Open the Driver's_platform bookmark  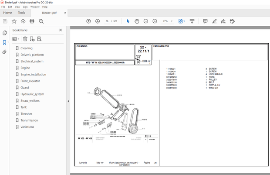(32, 55)
